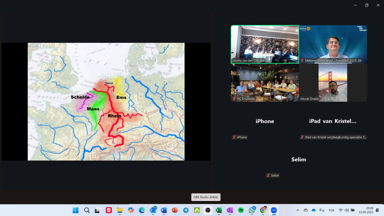Open the volume control in system tray
The image size is (384, 216).
coord(346,210)
